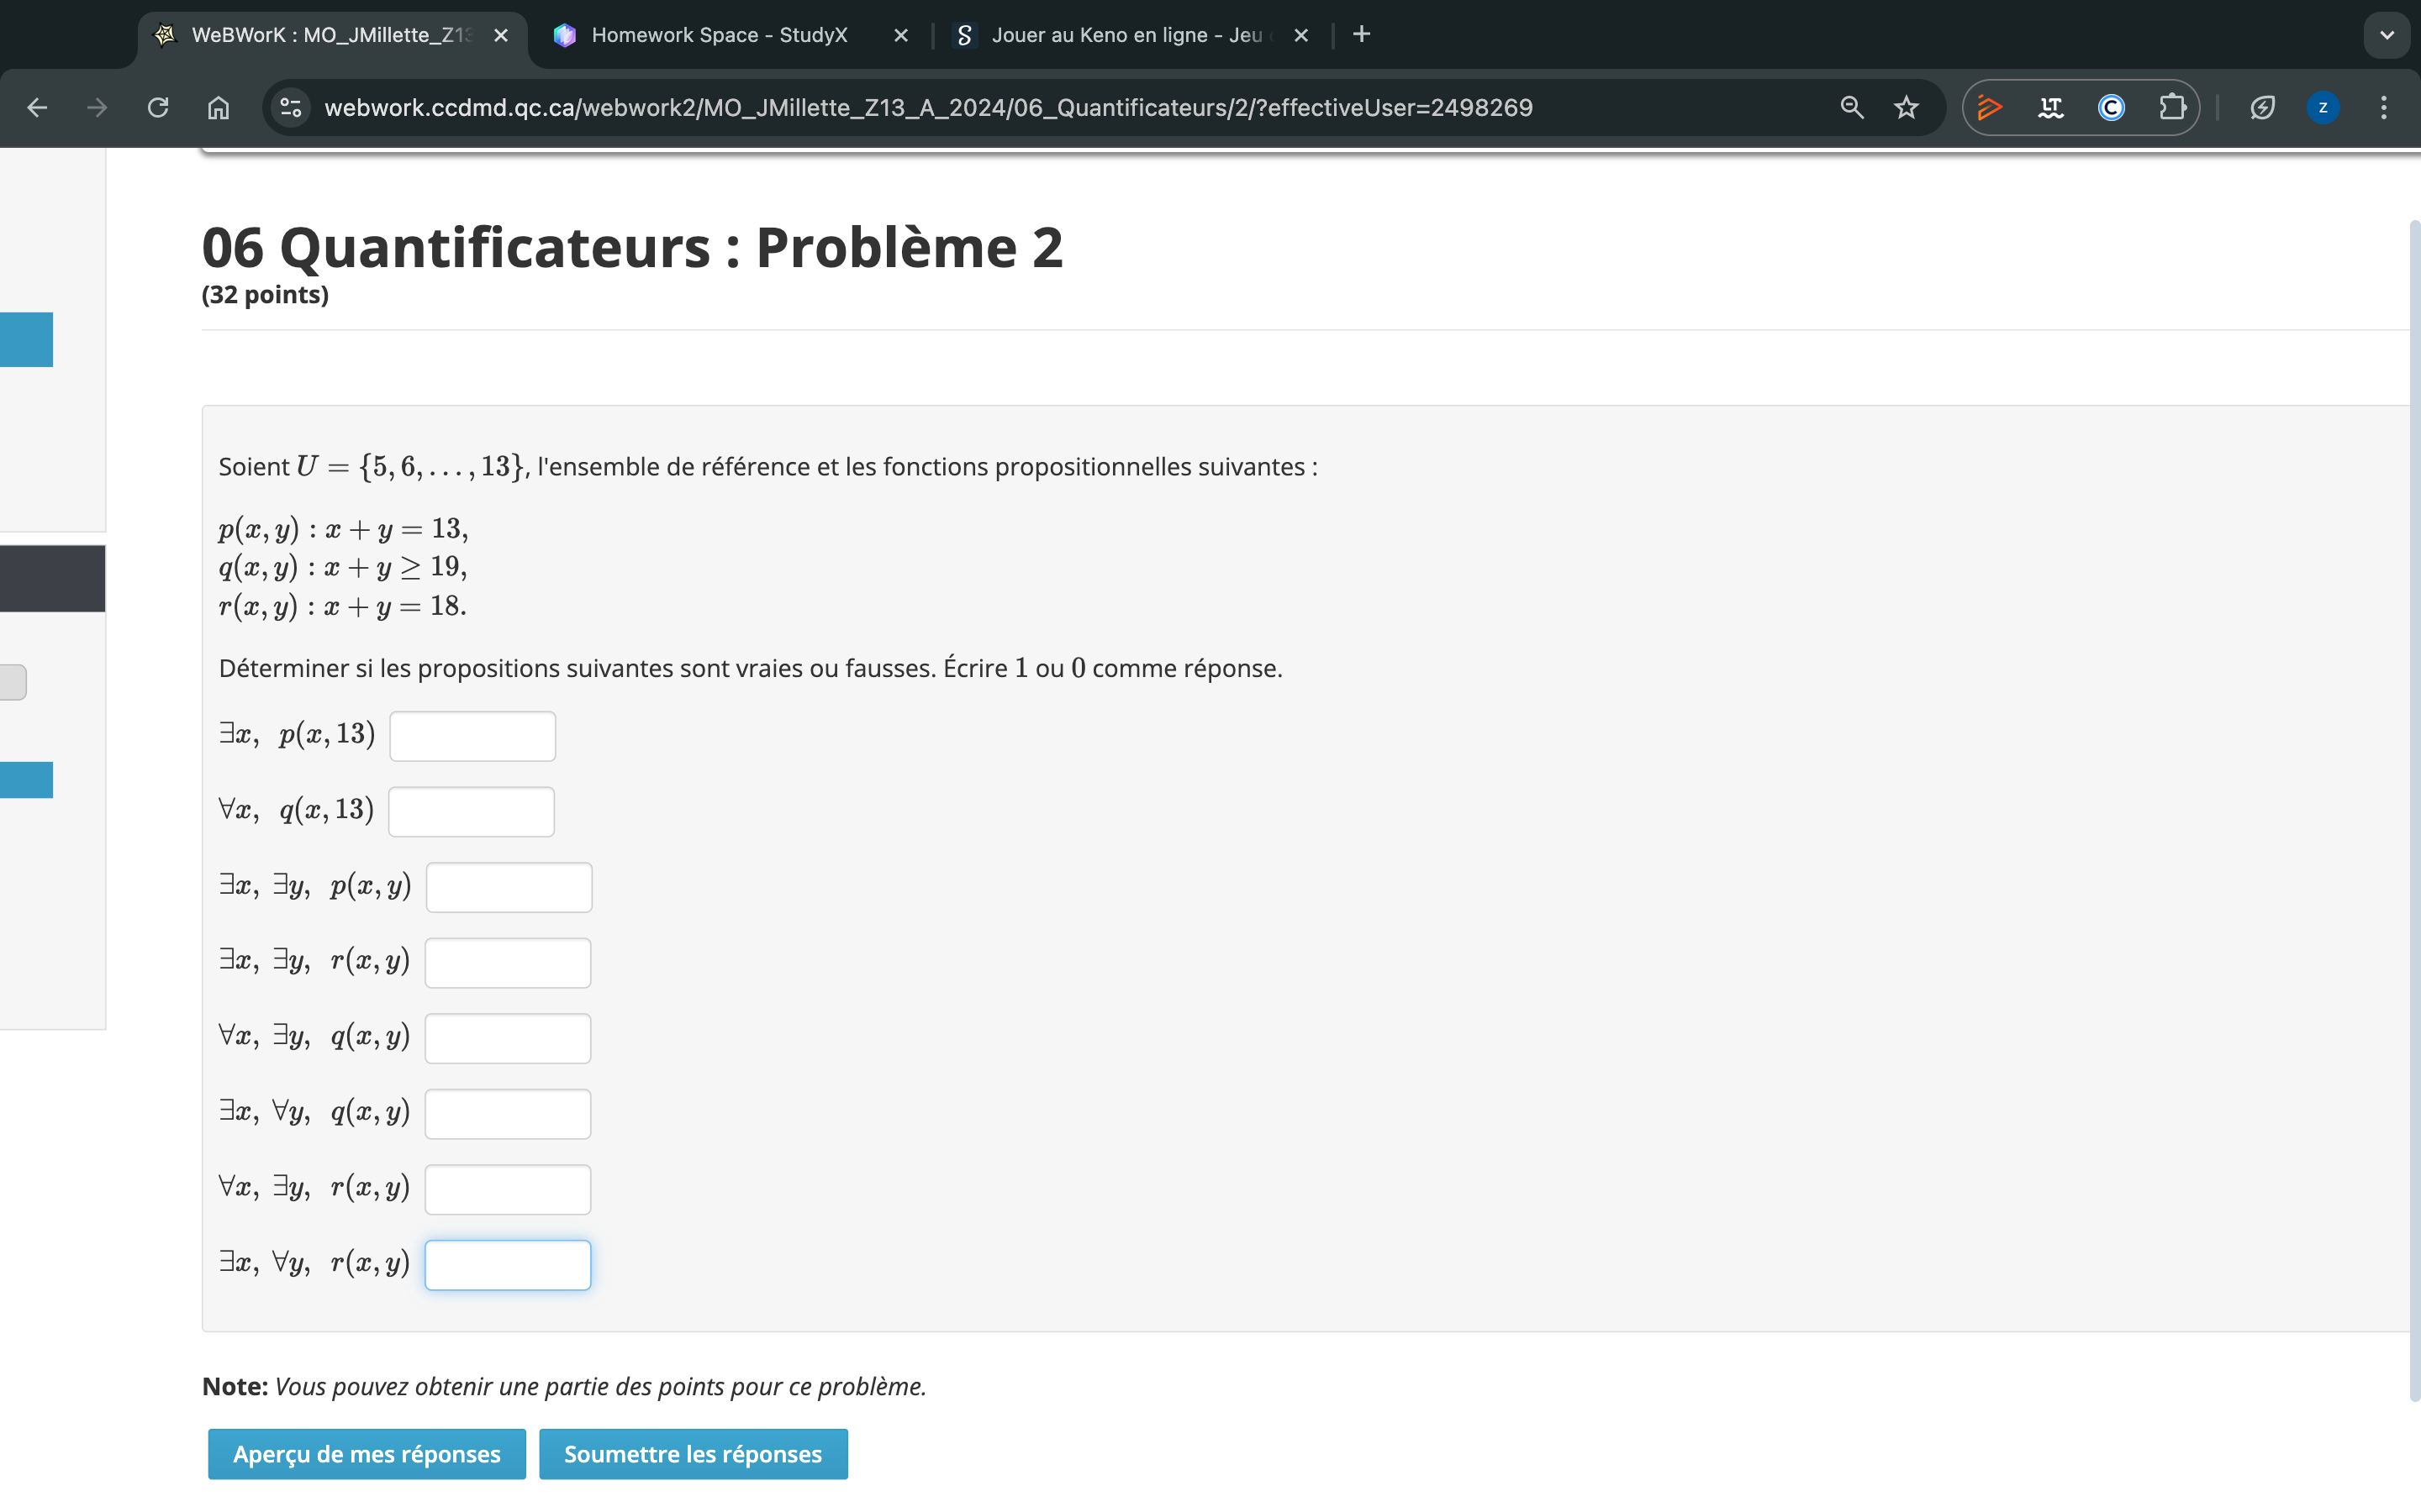This screenshot has height=1512, width=2421.
Task: Expand the tab search dropdown
Action: click(x=2387, y=35)
